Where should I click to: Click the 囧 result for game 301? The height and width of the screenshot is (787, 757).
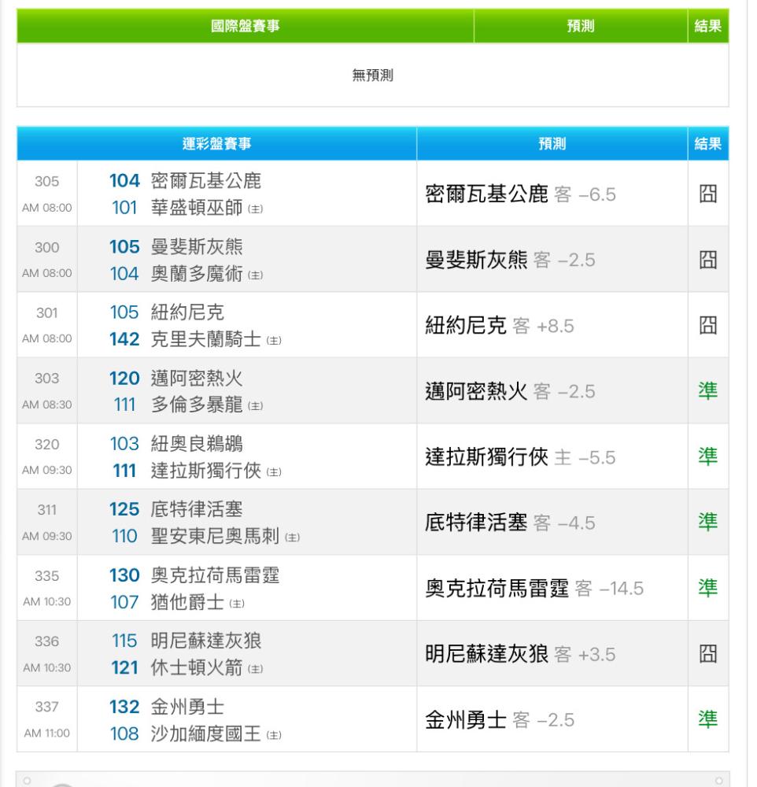pyautogui.click(x=707, y=325)
